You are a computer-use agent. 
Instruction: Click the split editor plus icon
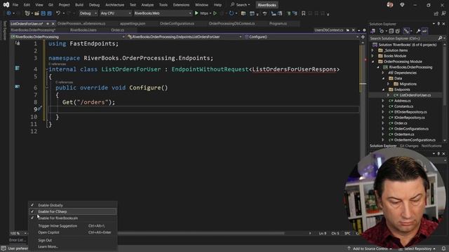(x=363, y=37)
